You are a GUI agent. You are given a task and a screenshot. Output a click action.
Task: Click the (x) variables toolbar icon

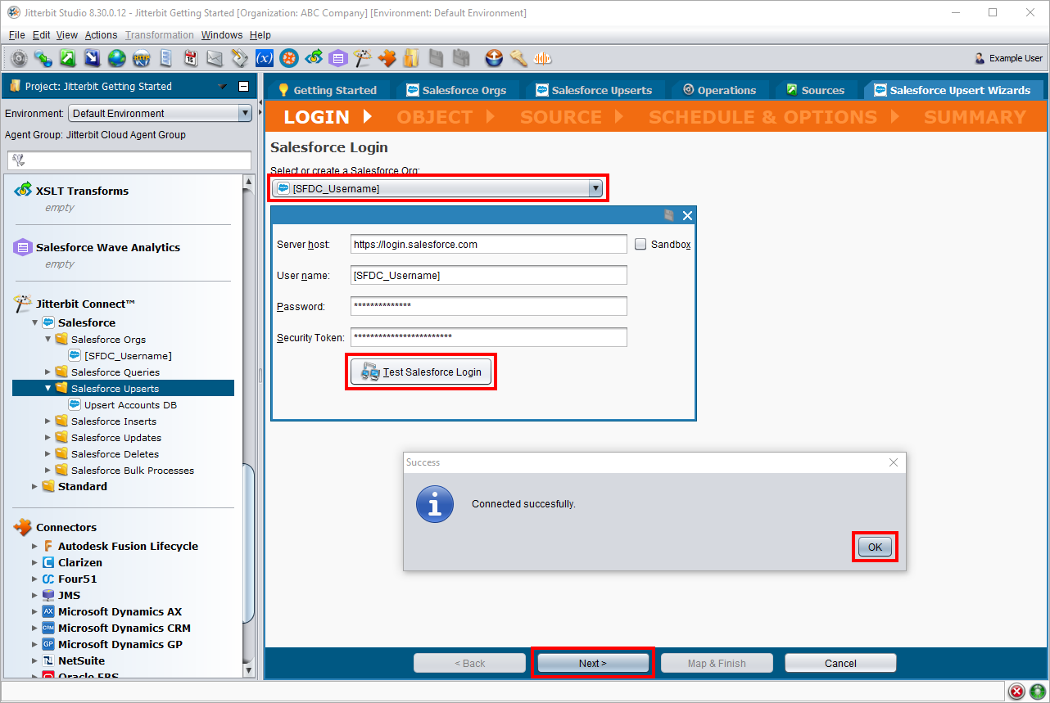pos(264,58)
